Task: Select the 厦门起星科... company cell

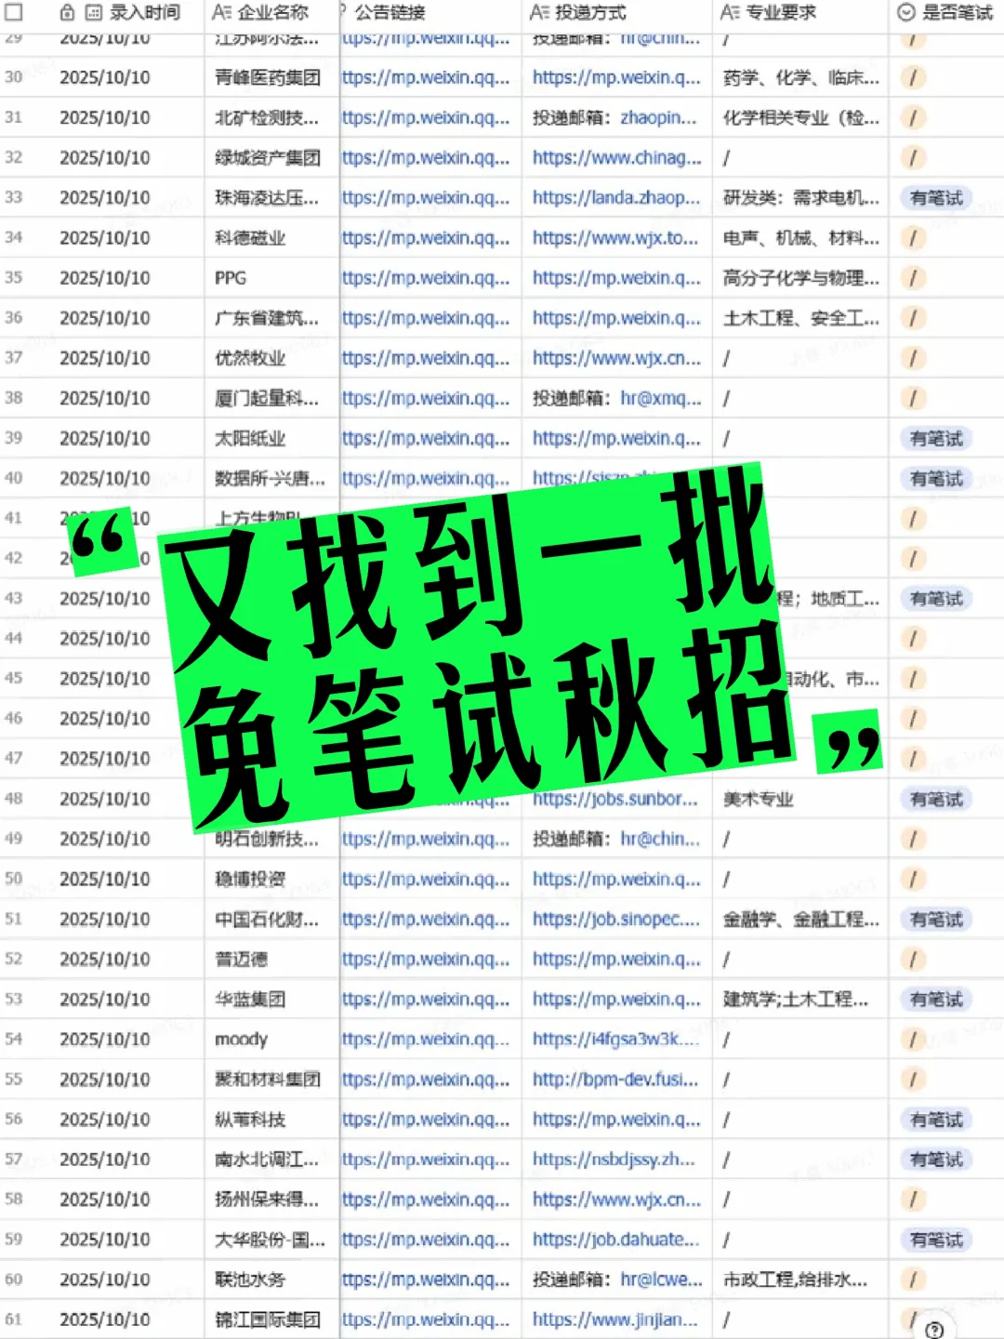Action: point(271,398)
